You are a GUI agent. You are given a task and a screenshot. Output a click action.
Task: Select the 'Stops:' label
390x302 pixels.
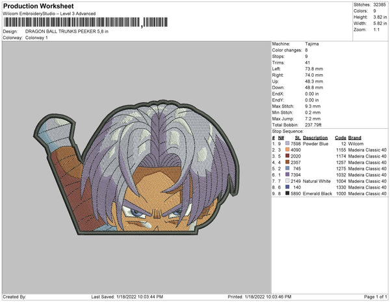pyautogui.click(x=278, y=57)
